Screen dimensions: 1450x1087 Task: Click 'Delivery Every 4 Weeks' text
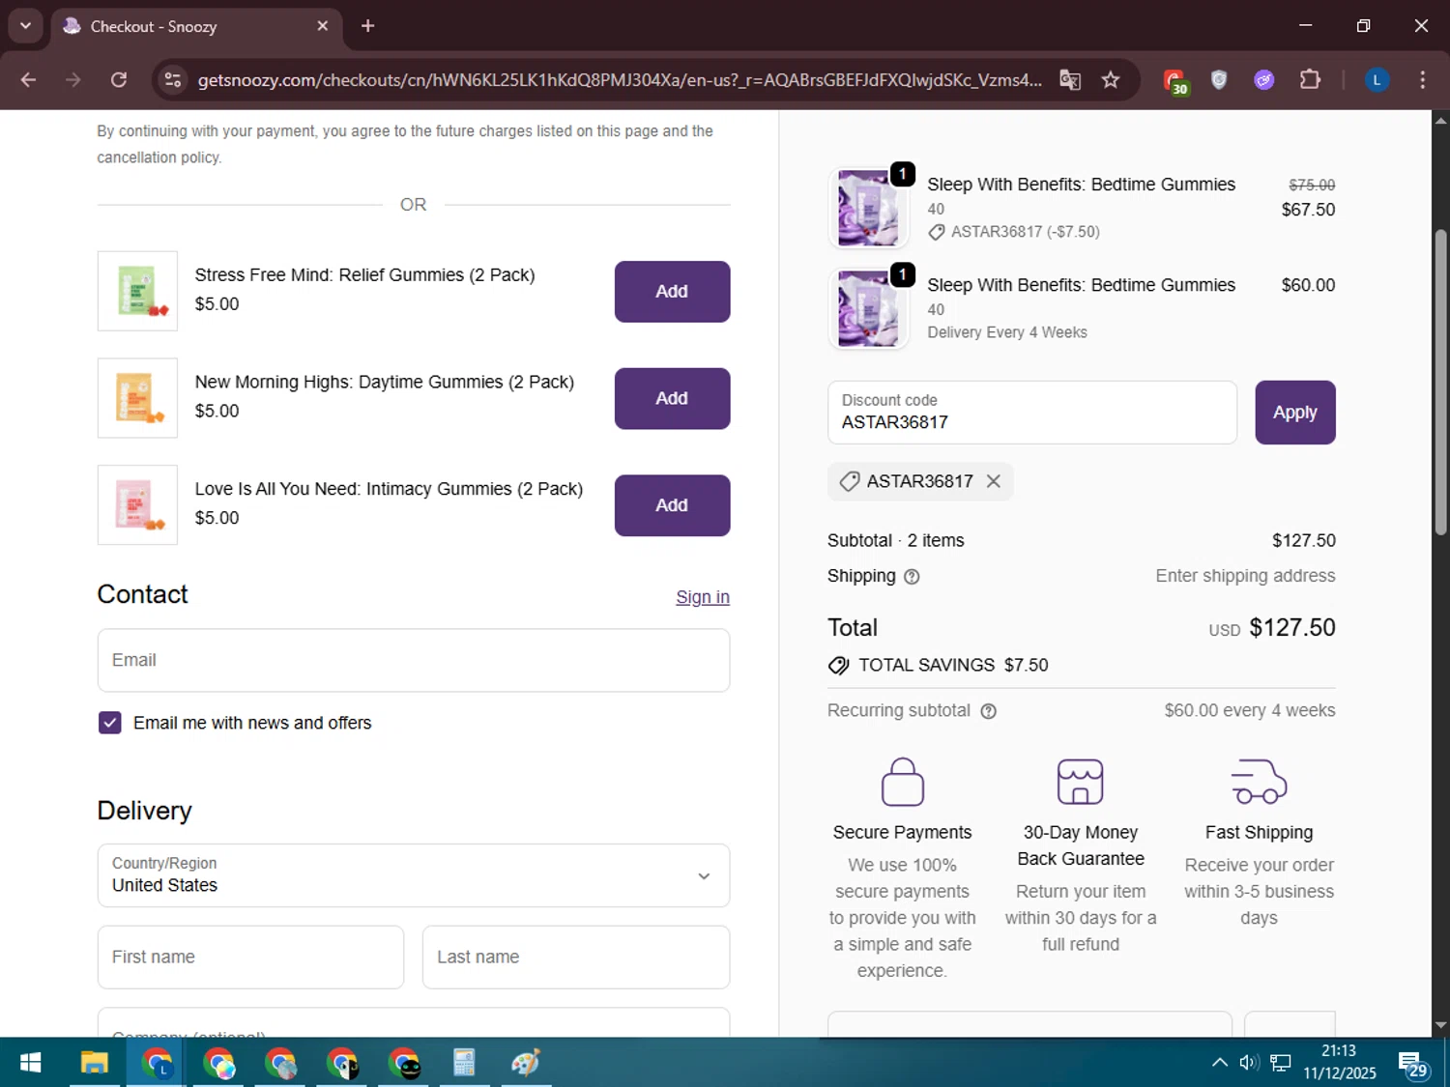click(1007, 332)
